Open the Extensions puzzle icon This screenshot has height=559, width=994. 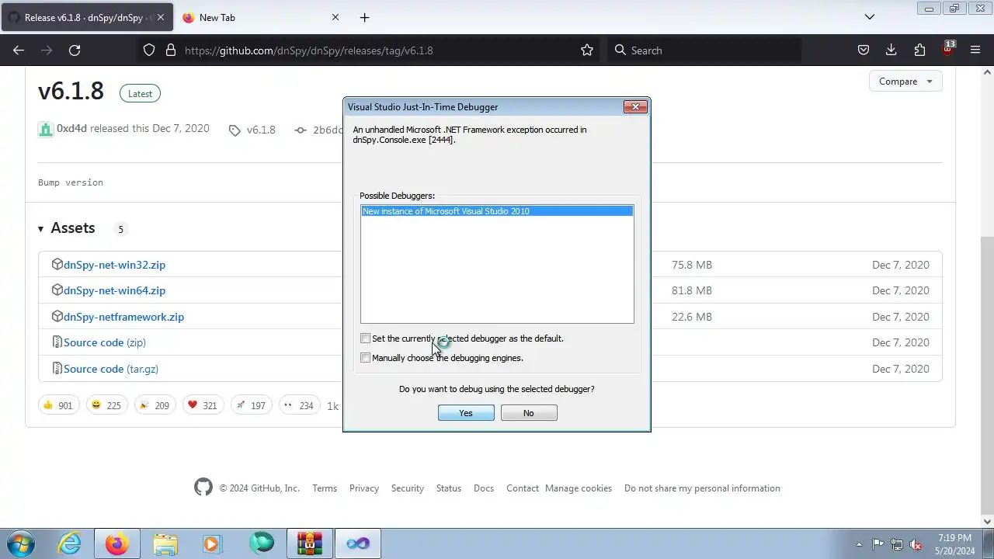[x=919, y=50]
